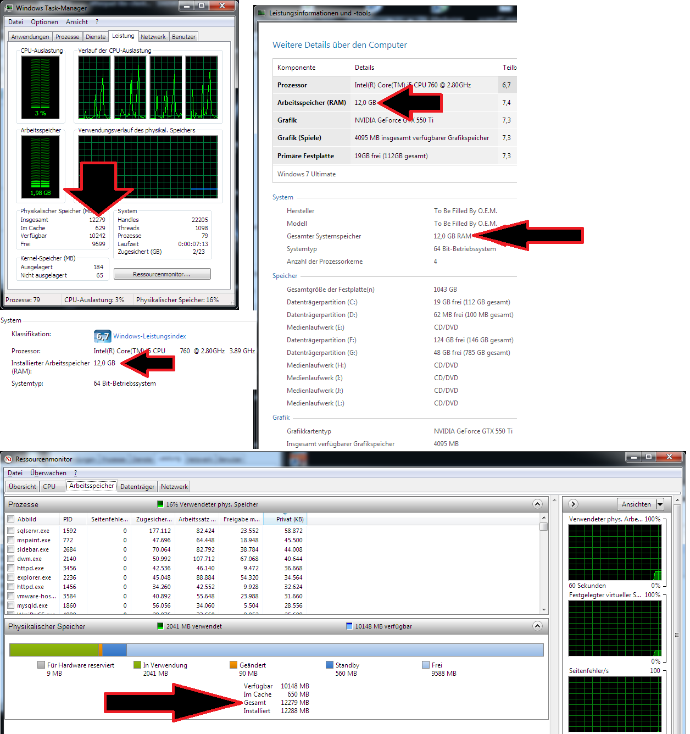Click the round arrow beside Ansichten
The width and height of the screenshot is (690, 734).
(573, 504)
